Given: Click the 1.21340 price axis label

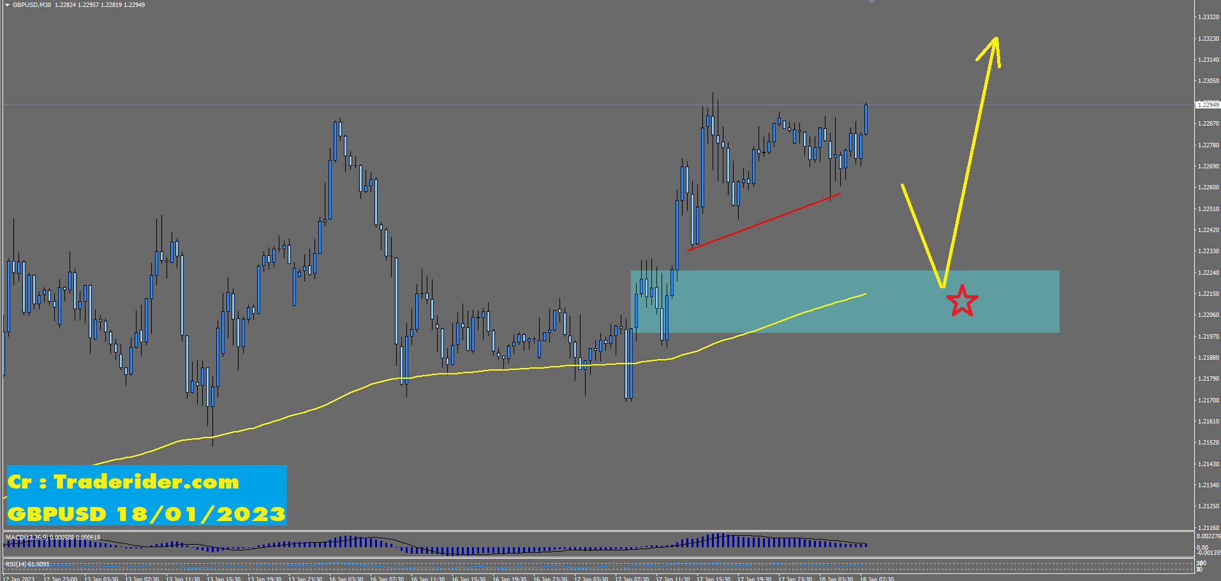Looking at the screenshot, I should [x=1208, y=485].
